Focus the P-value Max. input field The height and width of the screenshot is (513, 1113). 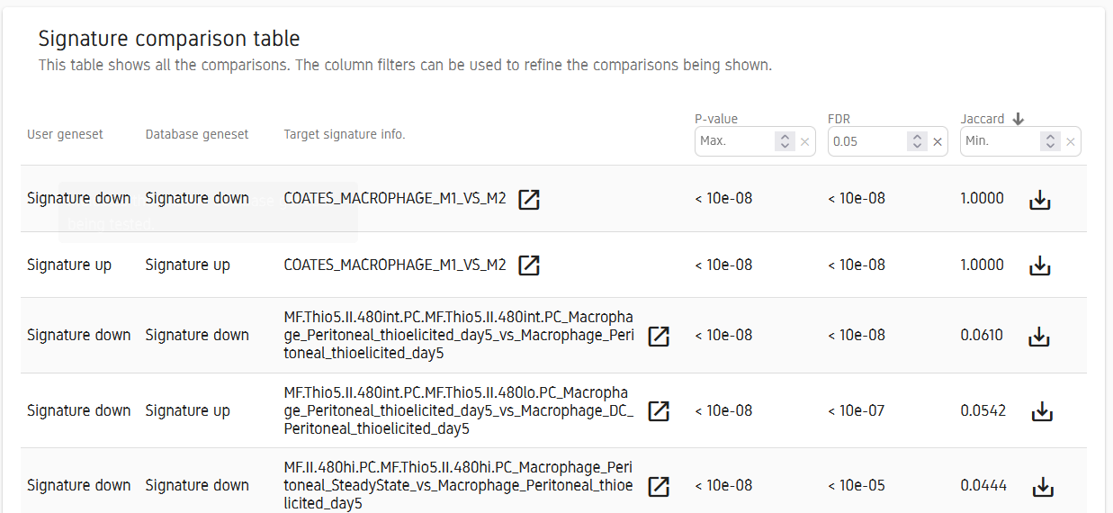pos(735,141)
